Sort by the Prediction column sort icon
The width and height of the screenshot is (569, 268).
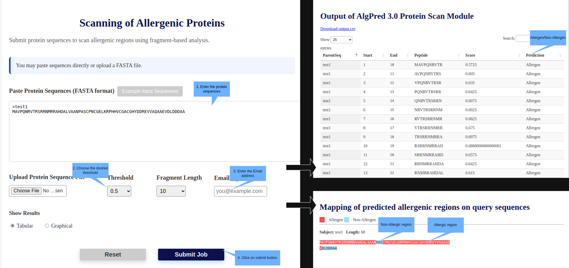(x=560, y=55)
